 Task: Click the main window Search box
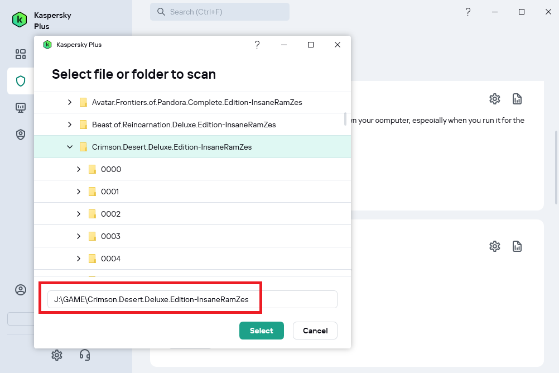[220, 12]
